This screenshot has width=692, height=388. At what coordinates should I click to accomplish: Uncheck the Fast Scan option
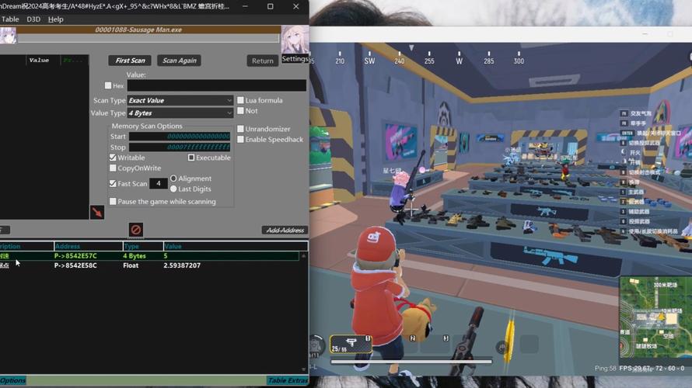(x=113, y=184)
